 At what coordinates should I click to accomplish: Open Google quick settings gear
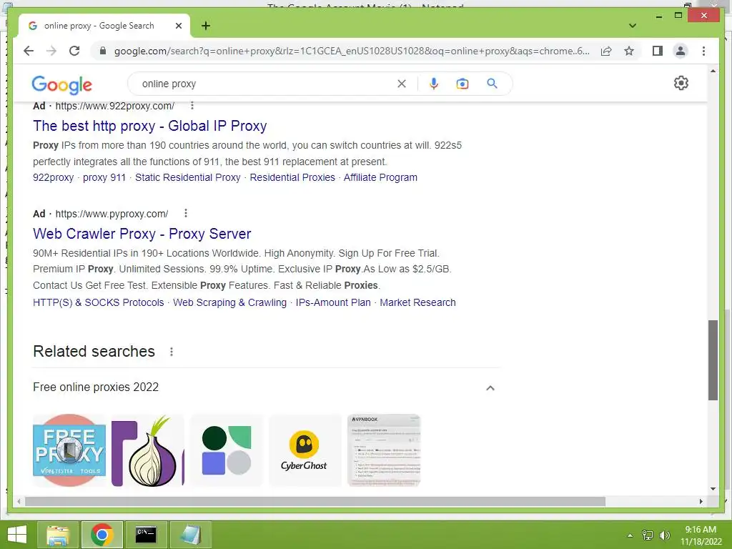tap(681, 83)
